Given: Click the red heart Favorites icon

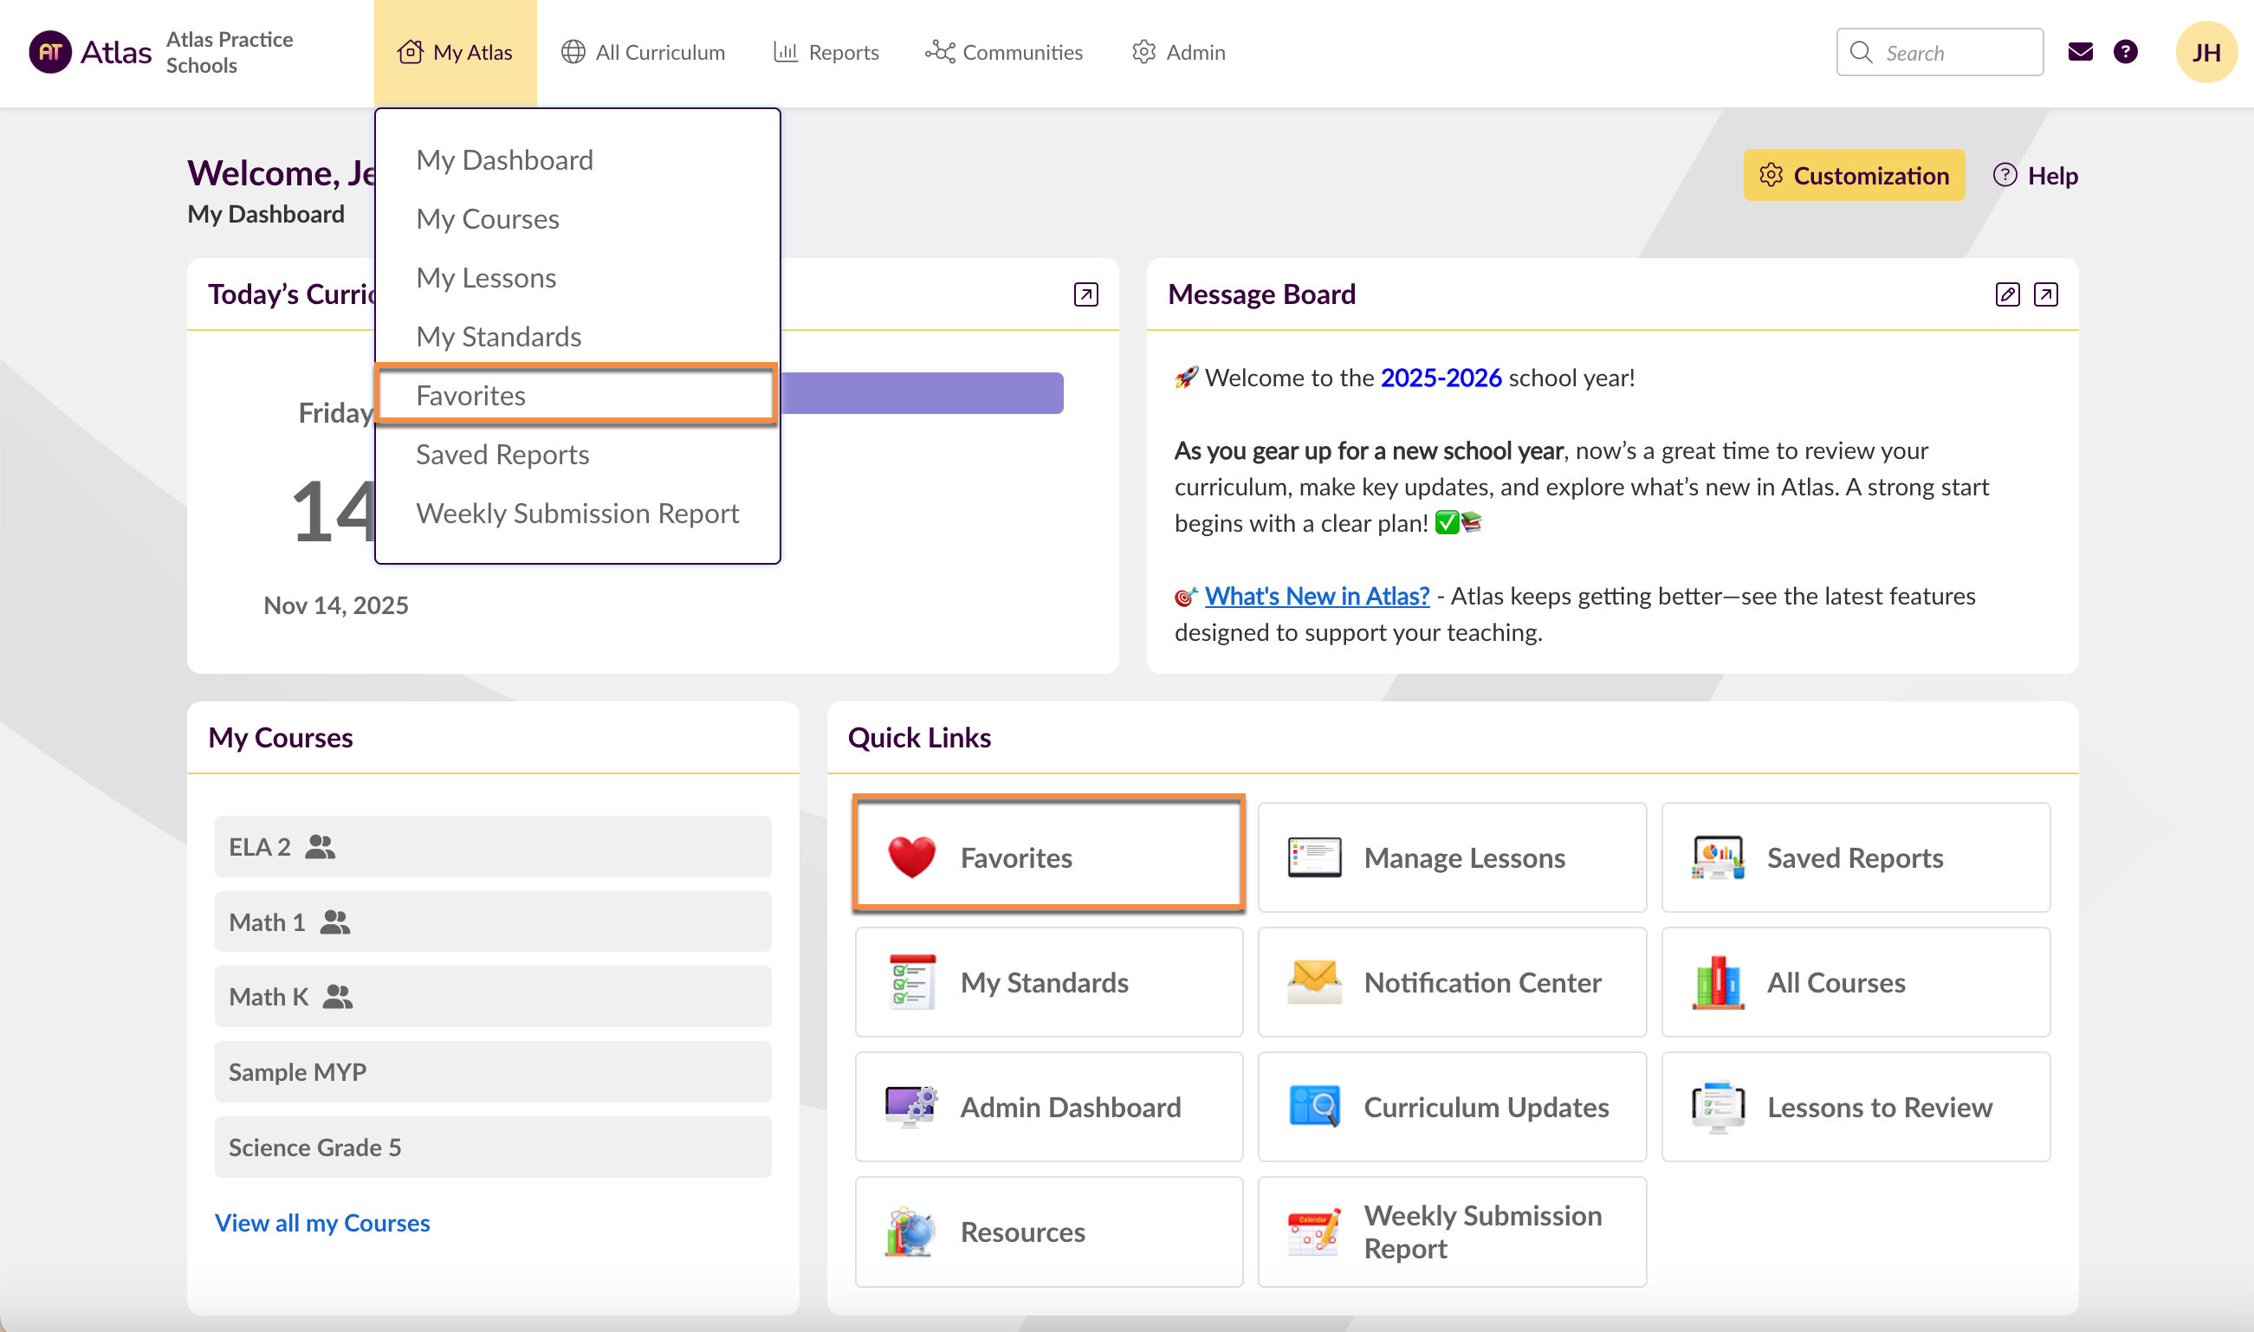Looking at the screenshot, I should (x=911, y=857).
